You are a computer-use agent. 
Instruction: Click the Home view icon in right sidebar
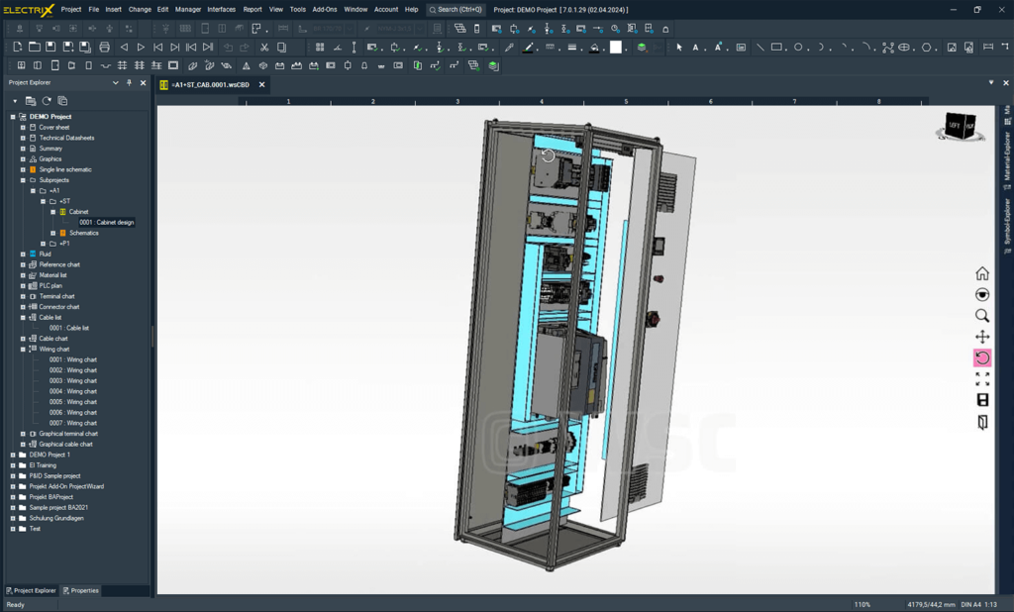click(x=981, y=272)
